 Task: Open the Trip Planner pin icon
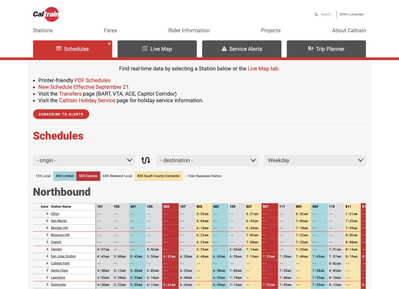[x=311, y=48]
